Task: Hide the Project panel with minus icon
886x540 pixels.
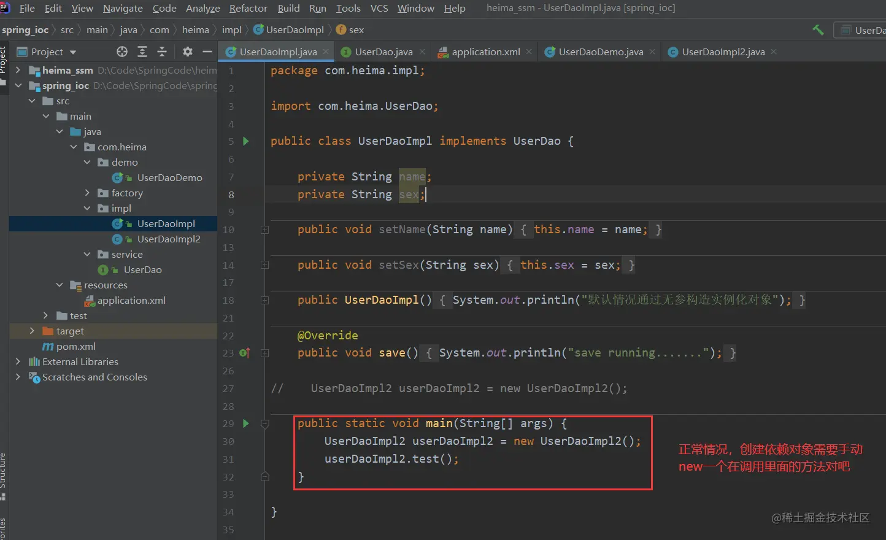Action: [207, 52]
